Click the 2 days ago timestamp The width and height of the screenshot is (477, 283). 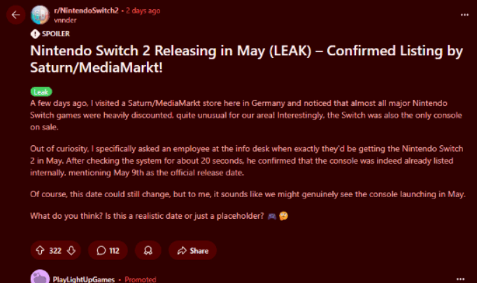(143, 10)
